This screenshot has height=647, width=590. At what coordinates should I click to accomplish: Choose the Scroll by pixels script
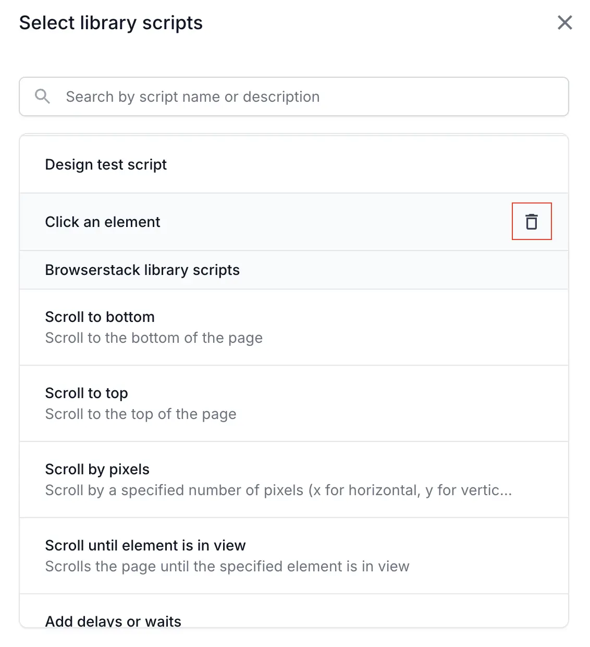pyautogui.click(x=97, y=469)
